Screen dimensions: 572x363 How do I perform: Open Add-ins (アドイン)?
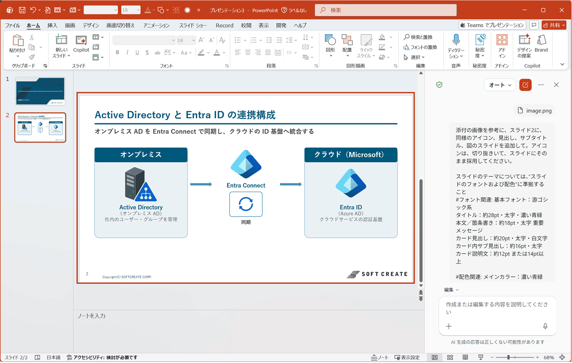coord(502,46)
